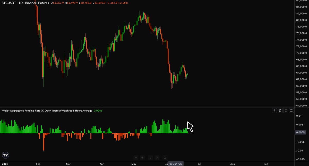309x166 pixels.
Task: Reset the chart view
Action: pos(165,158)
